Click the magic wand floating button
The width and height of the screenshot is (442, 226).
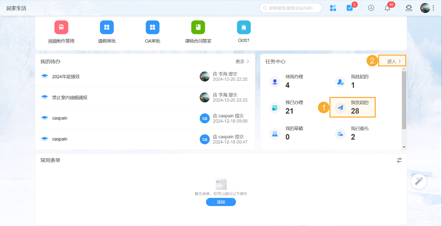[x=419, y=181]
